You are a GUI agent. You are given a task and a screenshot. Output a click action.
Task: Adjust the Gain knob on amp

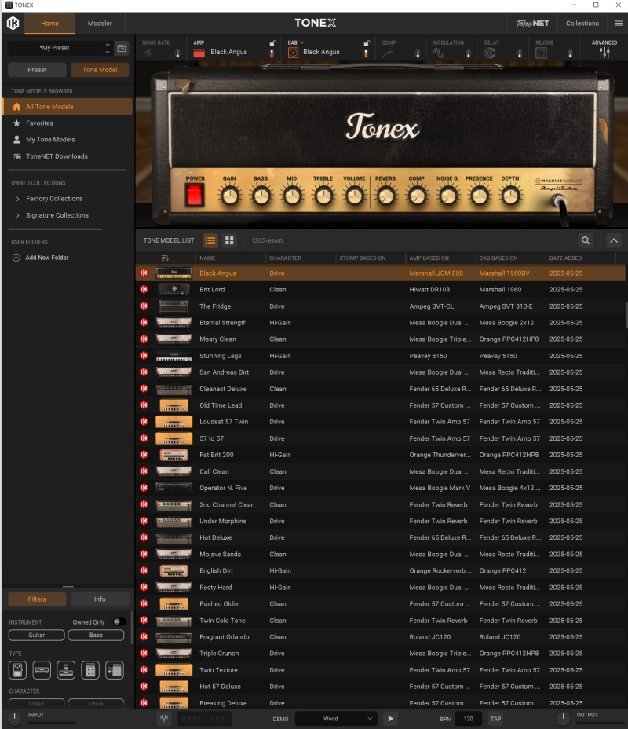[229, 196]
